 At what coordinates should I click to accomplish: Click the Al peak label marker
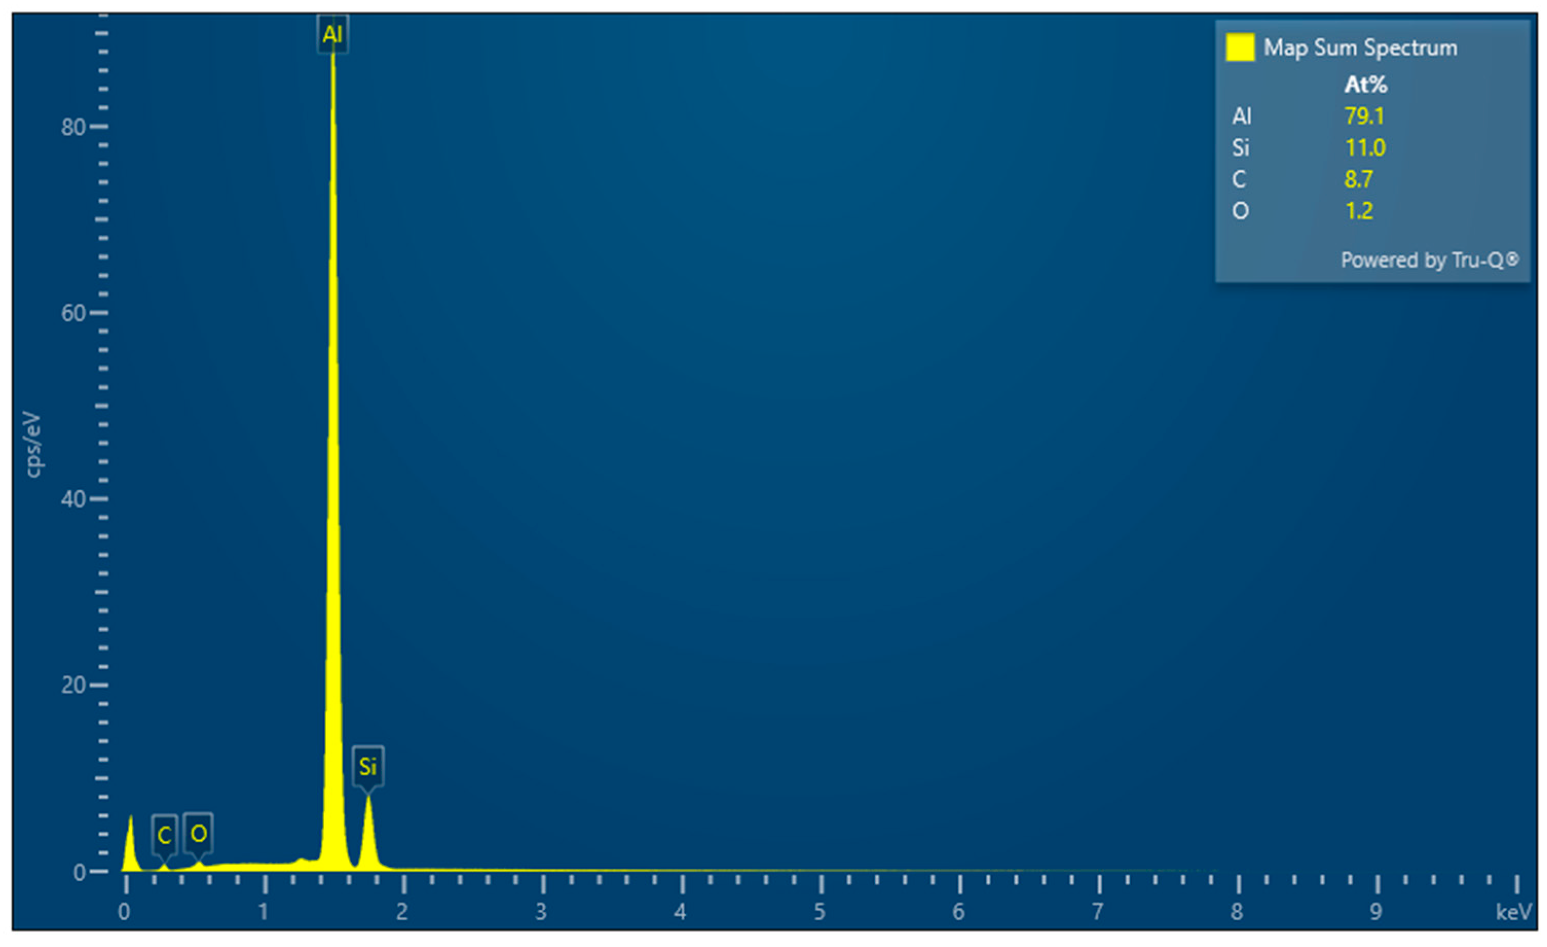pyautogui.click(x=332, y=34)
